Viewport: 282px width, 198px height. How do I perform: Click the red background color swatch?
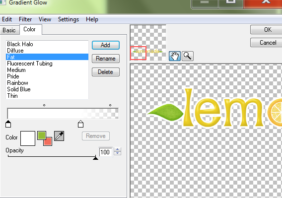48,141
